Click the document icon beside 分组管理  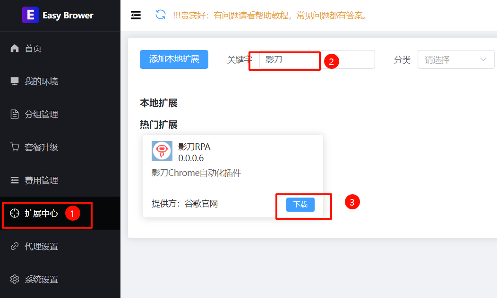click(15, 114)
